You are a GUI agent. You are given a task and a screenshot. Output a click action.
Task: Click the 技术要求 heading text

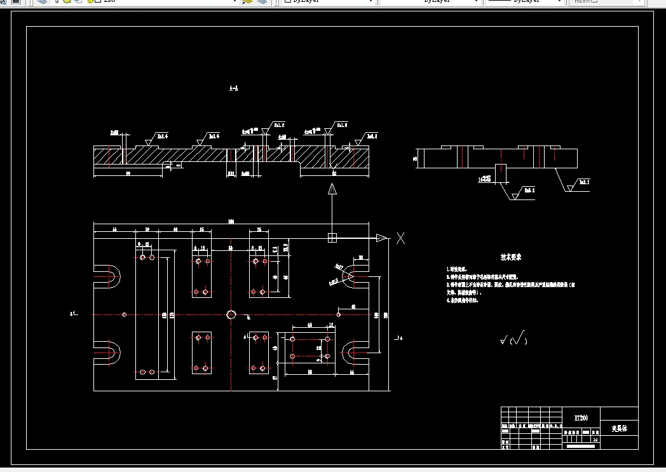tap(510, 257)
